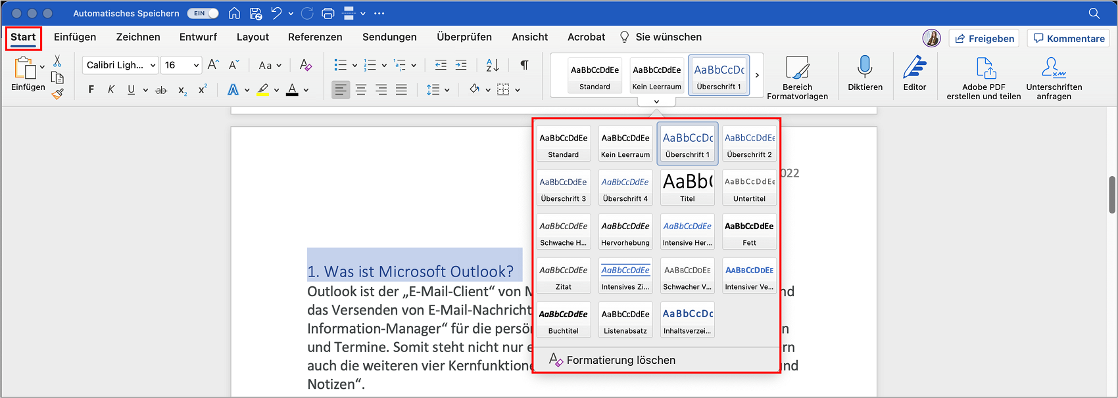Open the Aa change case dropdown
This screenshot has height=398, width=1118.
[270, 65]
